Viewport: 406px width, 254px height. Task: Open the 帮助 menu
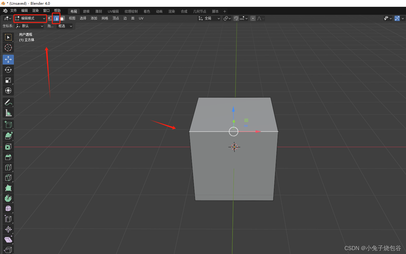(57, 11)
